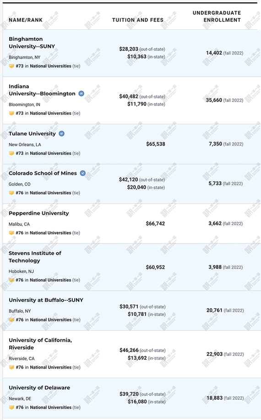Open the University of California, Riverside link

point(40,344)
